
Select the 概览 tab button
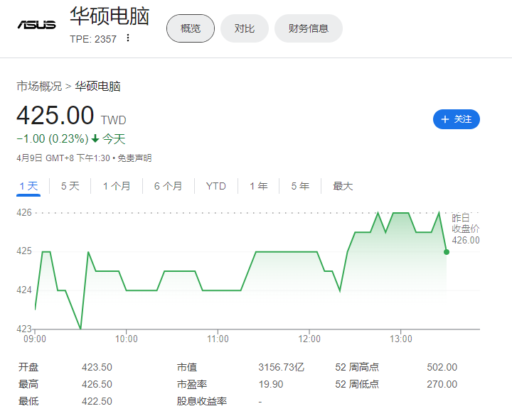(x=191, y=28)
